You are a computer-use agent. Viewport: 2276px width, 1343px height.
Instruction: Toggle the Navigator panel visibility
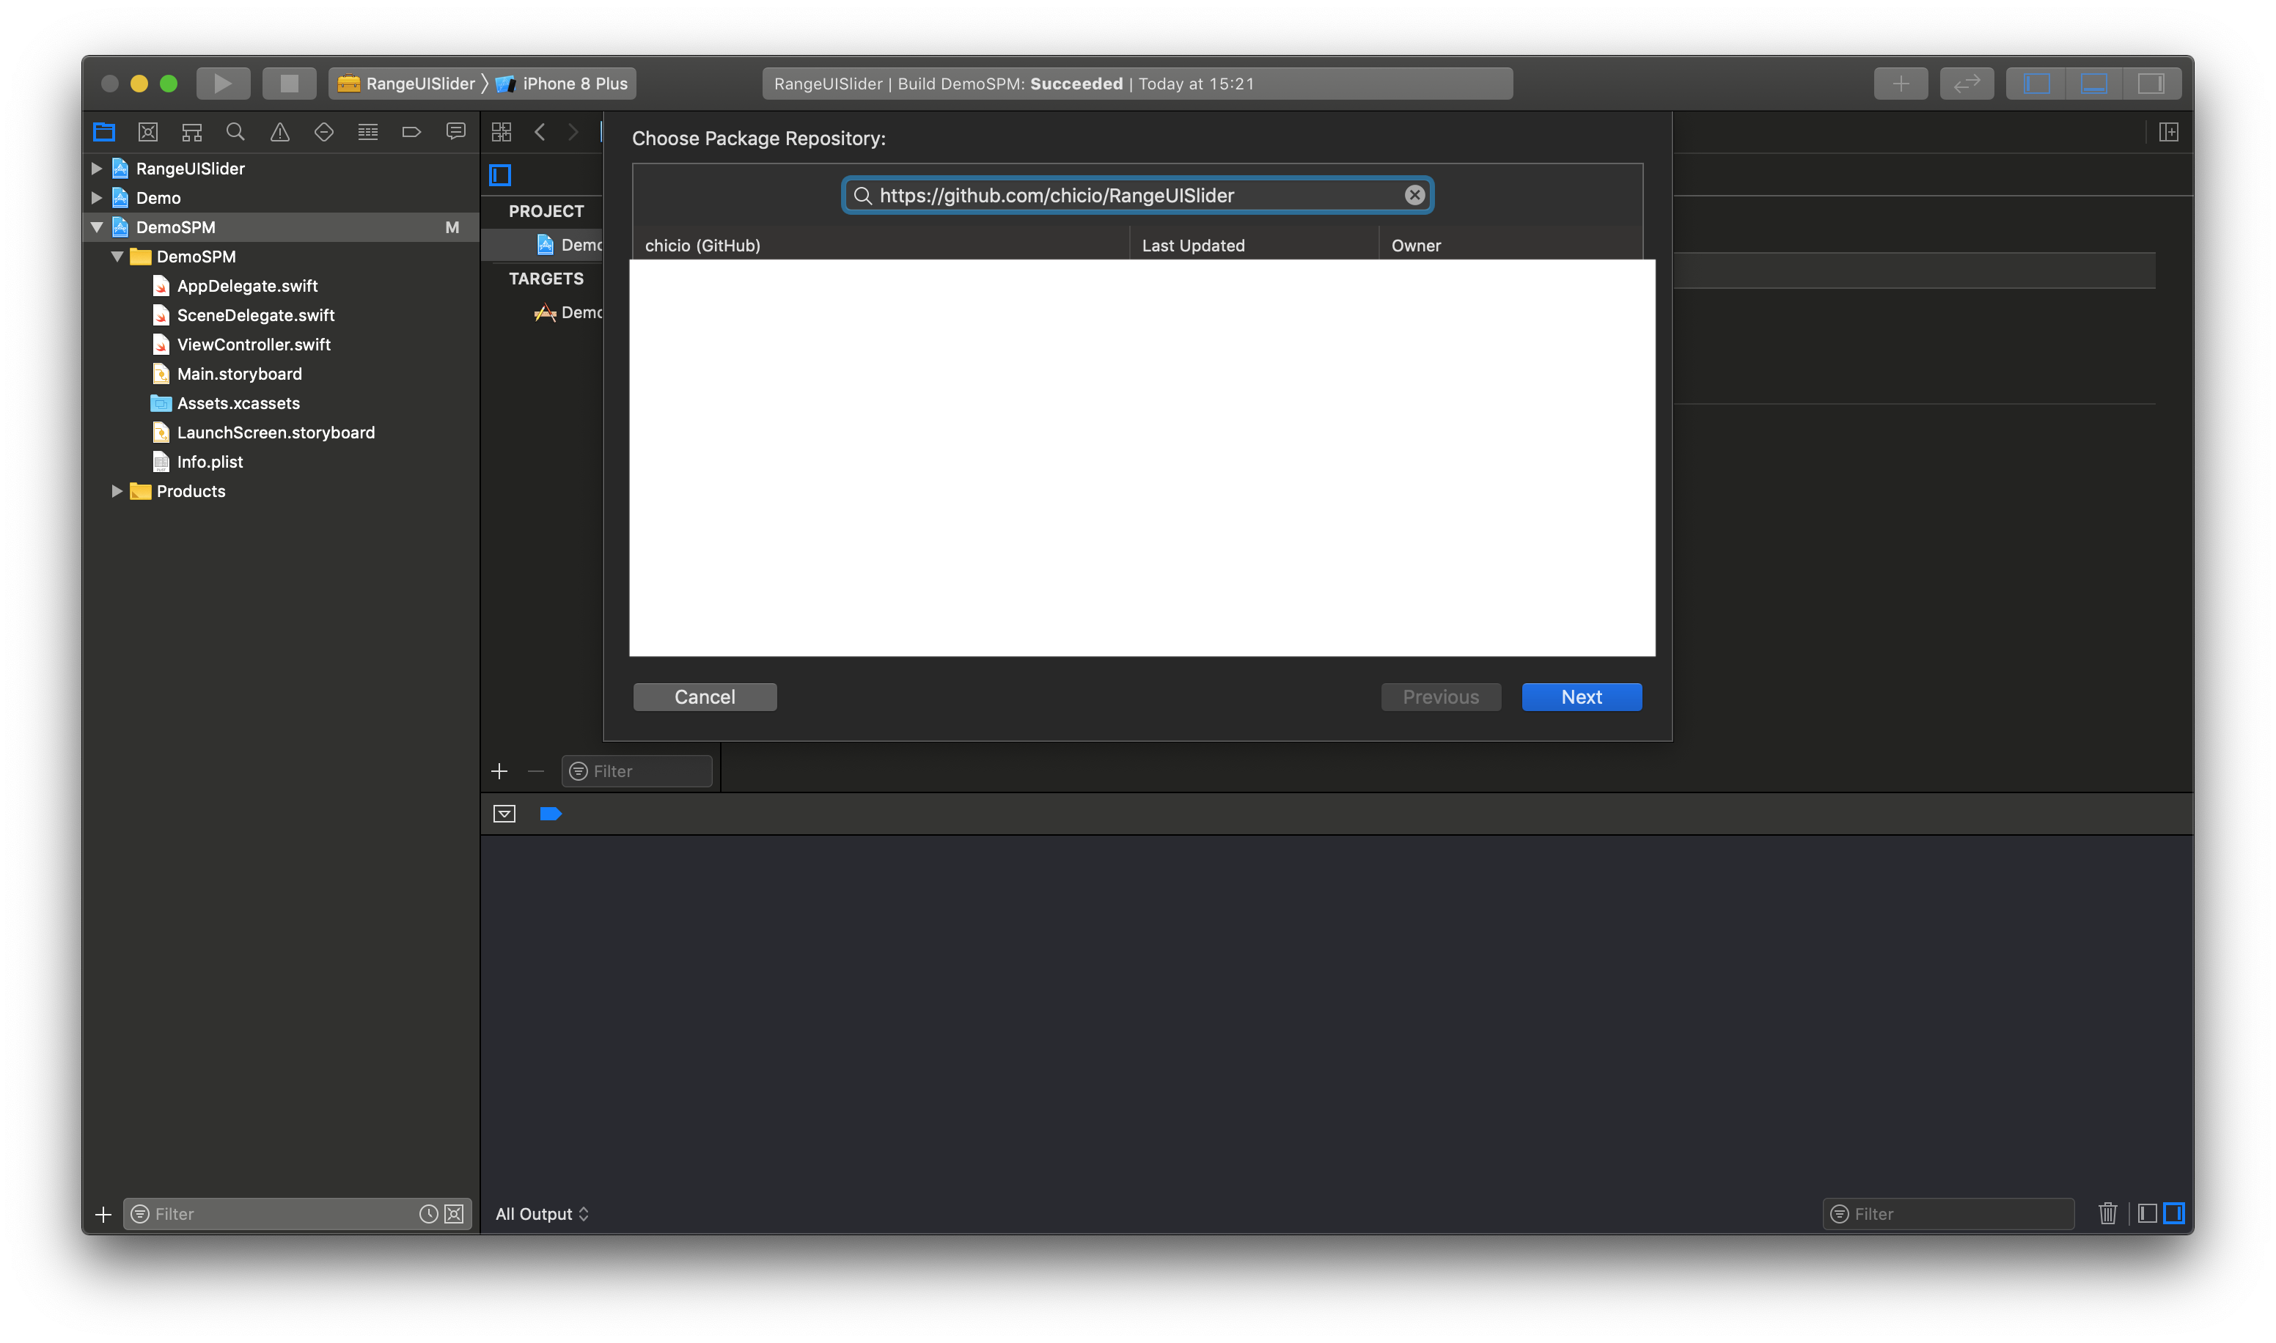click(2036, 84)
